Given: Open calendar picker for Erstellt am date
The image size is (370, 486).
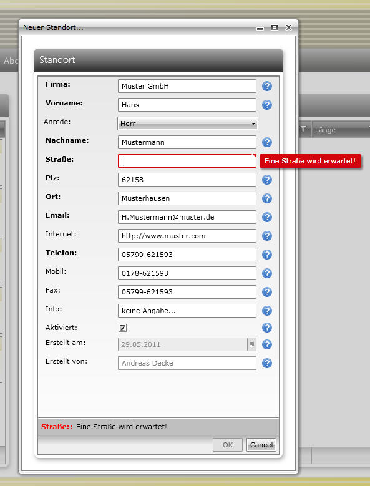Looking at the screenshot, I should point(251,344).
